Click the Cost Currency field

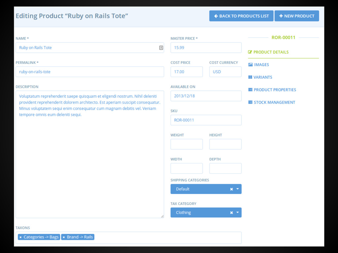[x=225, y=71]
